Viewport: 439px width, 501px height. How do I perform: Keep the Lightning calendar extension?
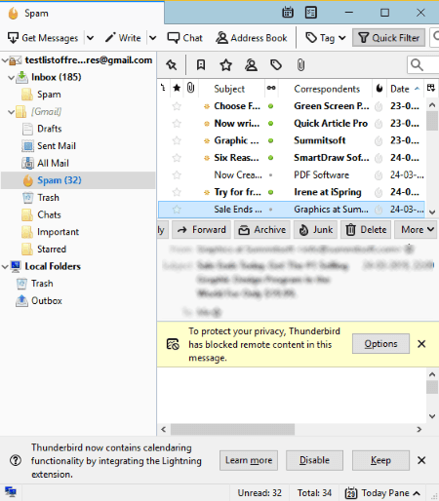click(380, 460)
